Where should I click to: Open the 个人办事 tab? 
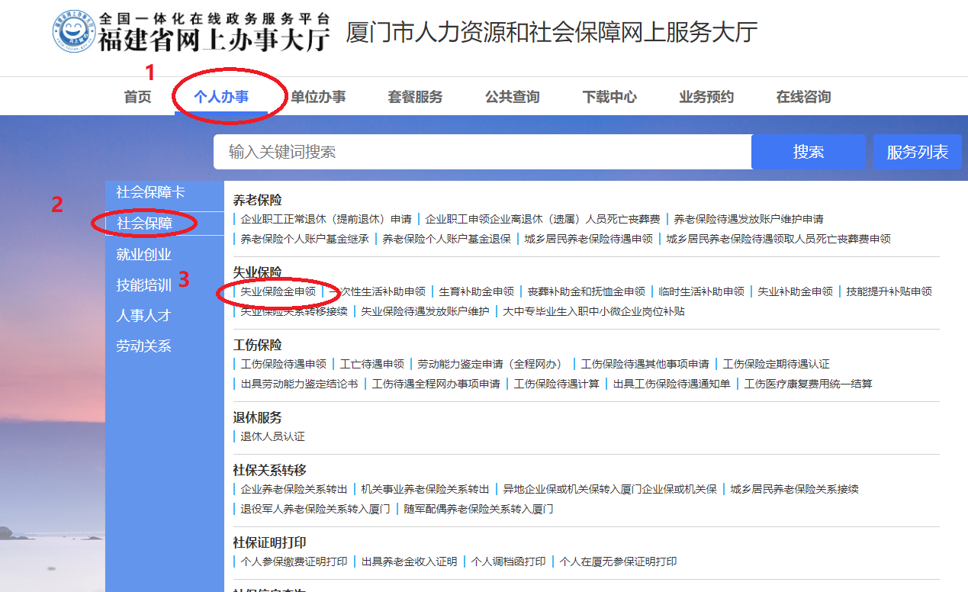click(x=221, y=97)
